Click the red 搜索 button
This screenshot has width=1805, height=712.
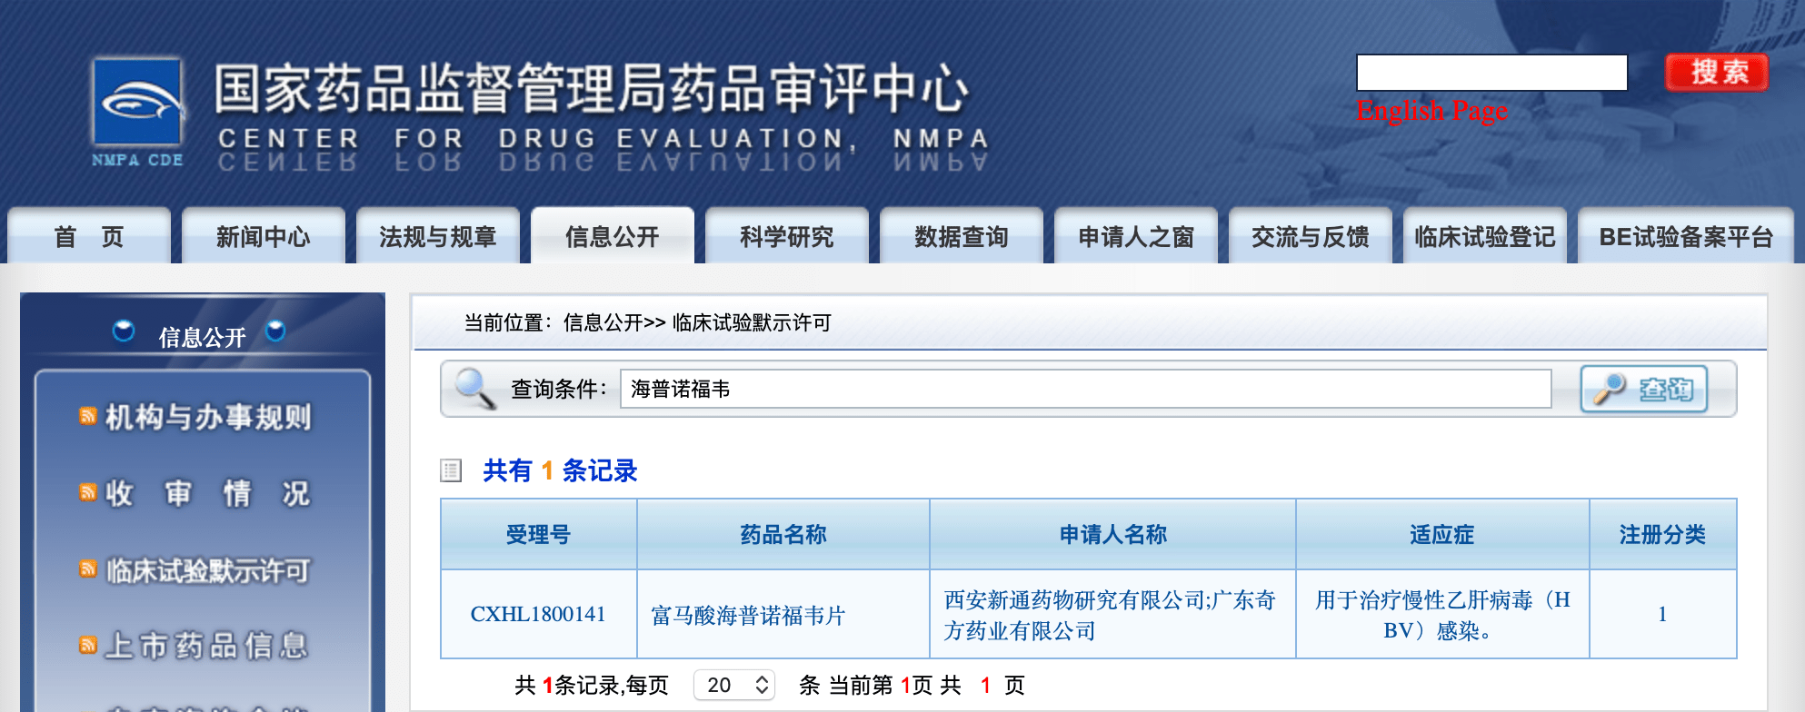pyautogui.click(x=1717, y=72)
